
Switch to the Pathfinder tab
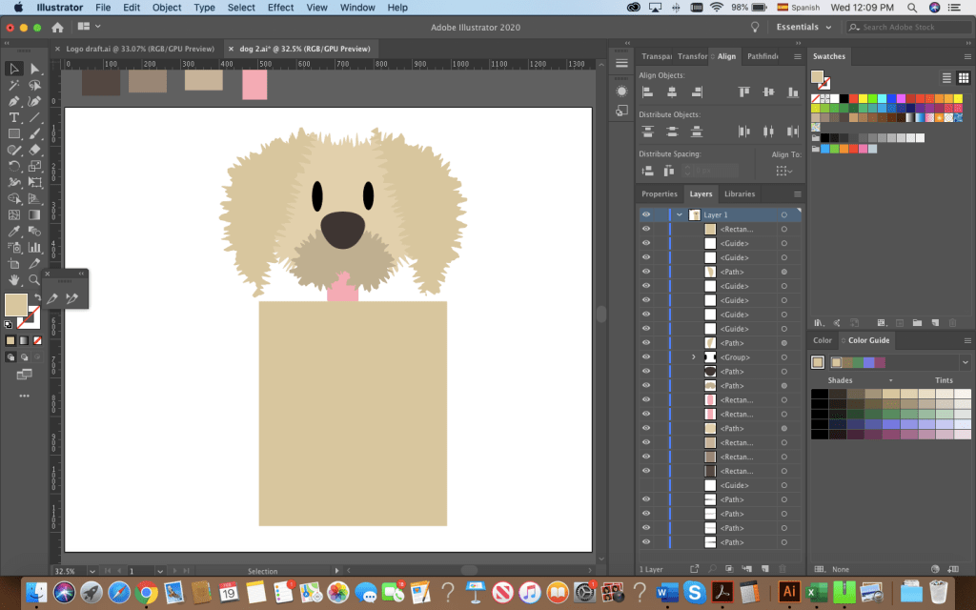tap(762, 57)
